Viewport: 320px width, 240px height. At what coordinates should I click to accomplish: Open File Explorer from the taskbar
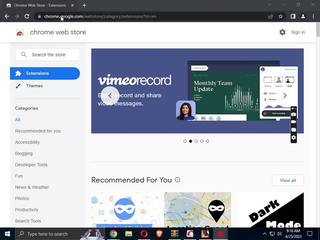128,234
